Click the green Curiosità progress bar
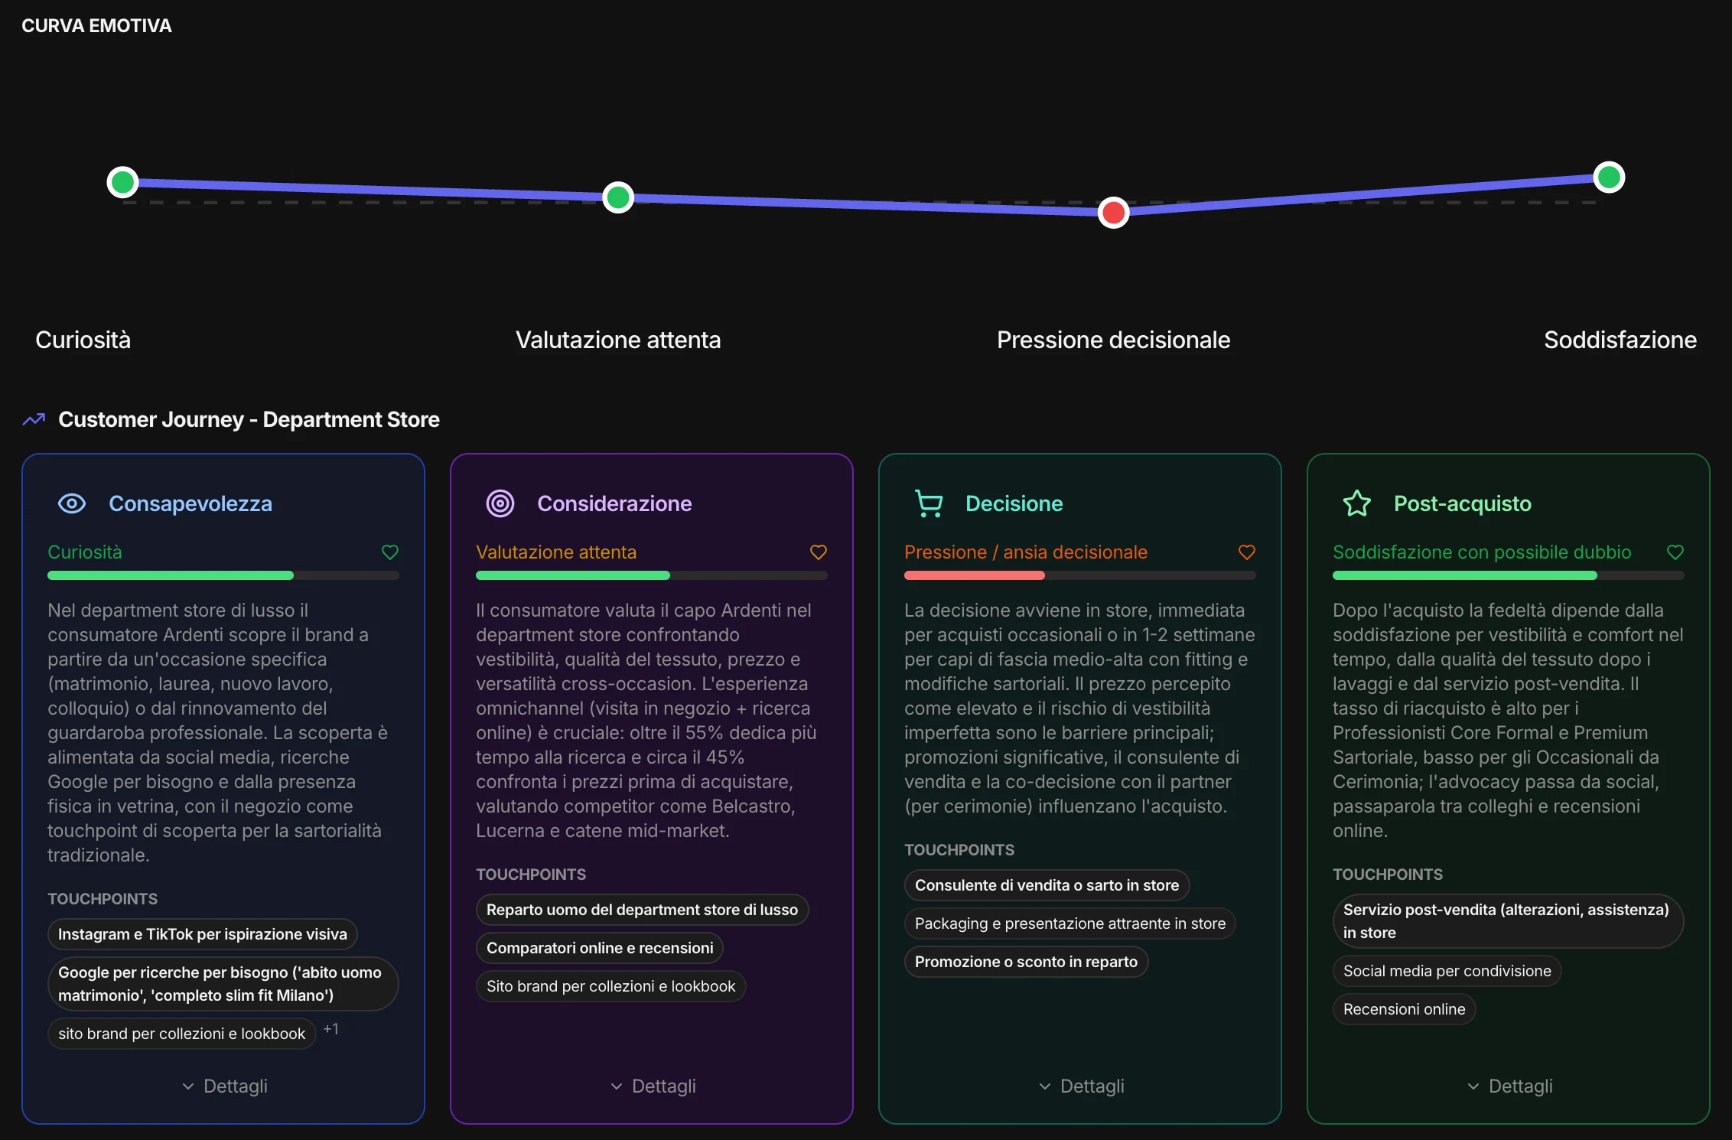This screenshot has width=1732, height=1140. [x=223, y=575]
